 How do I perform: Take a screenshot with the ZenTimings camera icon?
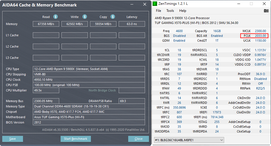coord(266,11)
